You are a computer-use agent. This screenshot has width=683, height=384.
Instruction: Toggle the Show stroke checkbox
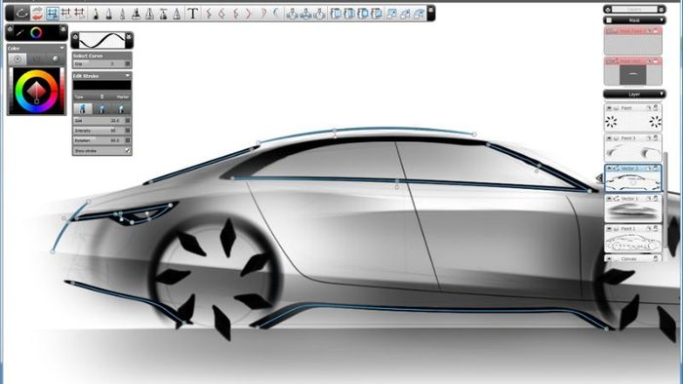[x=127, y=150]
